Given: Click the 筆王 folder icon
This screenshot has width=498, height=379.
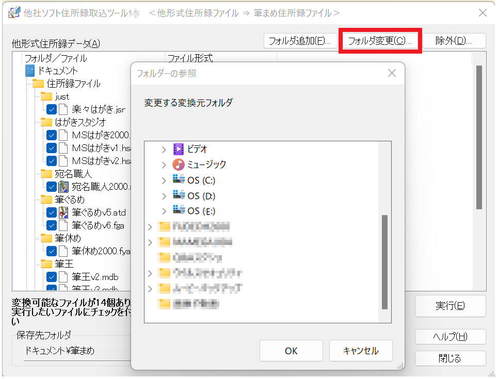Looking at the screenshot, I should pos(46,264).
